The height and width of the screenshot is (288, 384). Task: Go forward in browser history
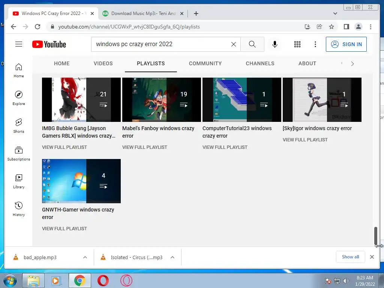click(x=25, y=27)
